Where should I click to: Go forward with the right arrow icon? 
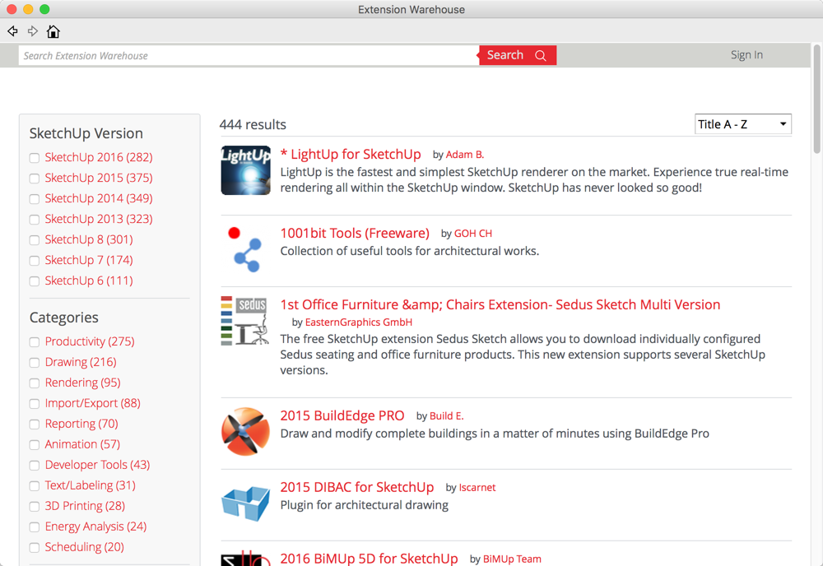[33, 31]
